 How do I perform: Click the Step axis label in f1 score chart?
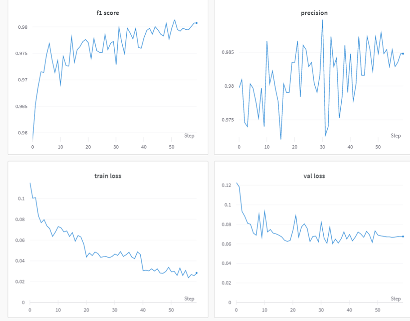(189, 136)
